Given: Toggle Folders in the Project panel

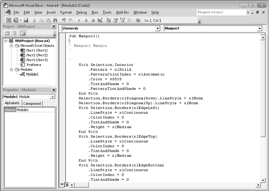Looking at the screenshot, I should pos(23,33).
